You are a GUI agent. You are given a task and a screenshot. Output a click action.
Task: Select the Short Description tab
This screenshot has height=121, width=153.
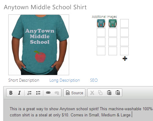(24, 80)
